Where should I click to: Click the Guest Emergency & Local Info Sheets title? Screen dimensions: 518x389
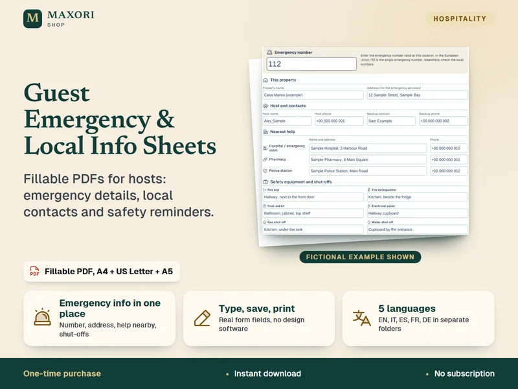(x=120, y=119)
